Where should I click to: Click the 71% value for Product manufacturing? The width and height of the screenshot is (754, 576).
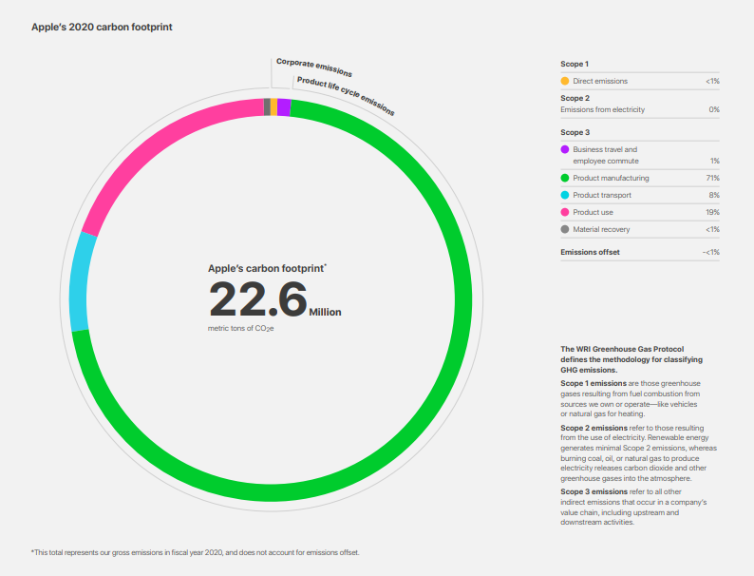712,178
